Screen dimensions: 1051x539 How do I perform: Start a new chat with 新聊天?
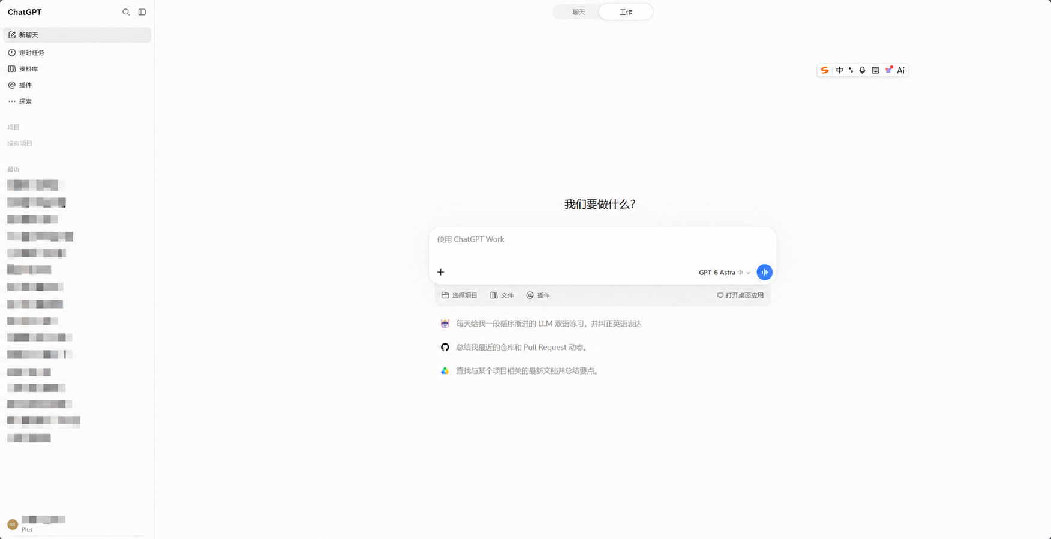[77, 35]
